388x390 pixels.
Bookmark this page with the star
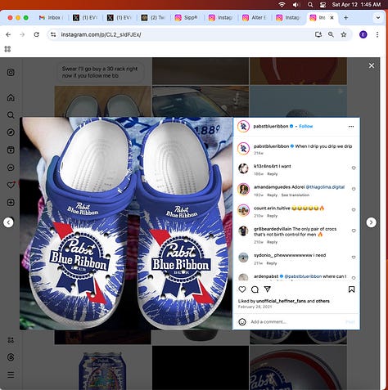[344, 34]
